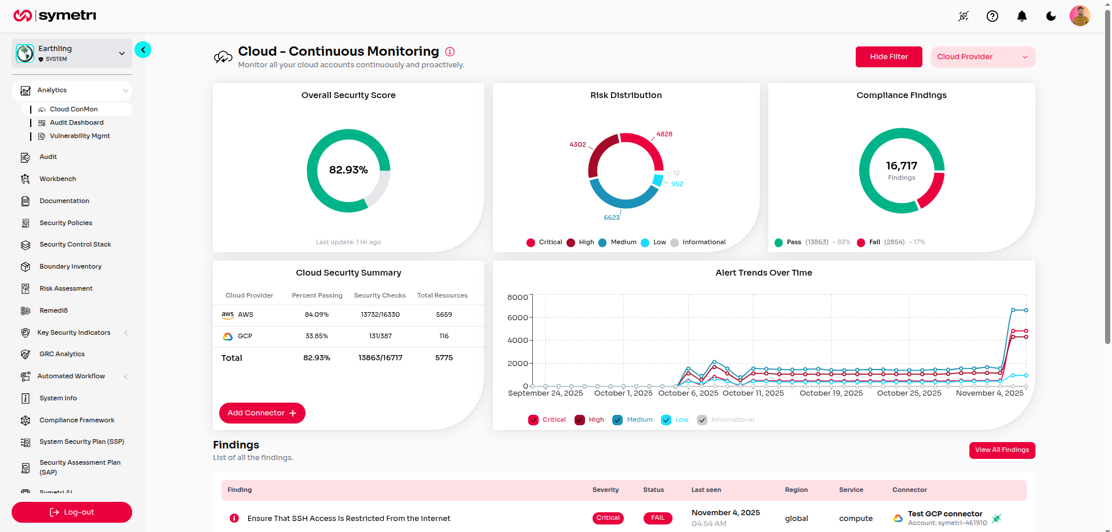Viewport: 1112px width, 532px height.
Task: Uncheck the Critical series checkbox
Action: coord(533,420)
